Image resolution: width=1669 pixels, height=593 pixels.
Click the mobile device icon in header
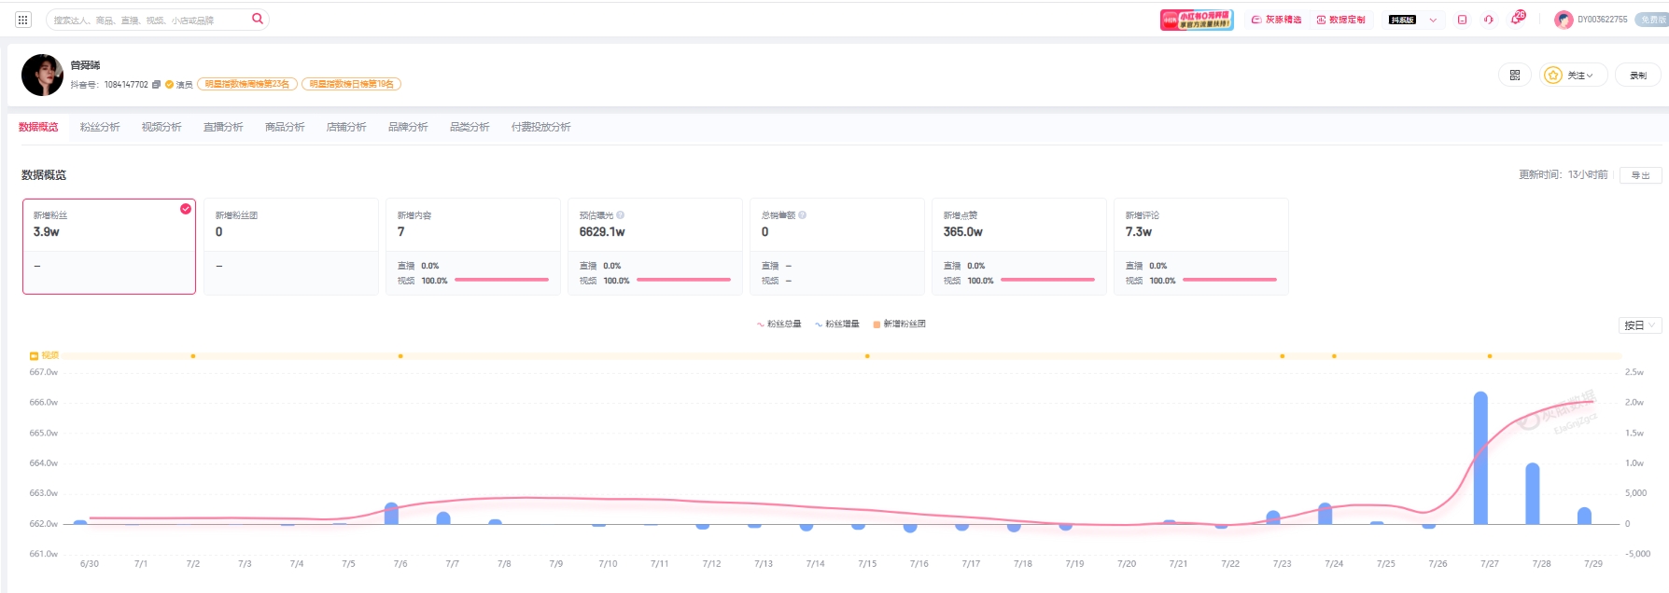(1462, 20)
